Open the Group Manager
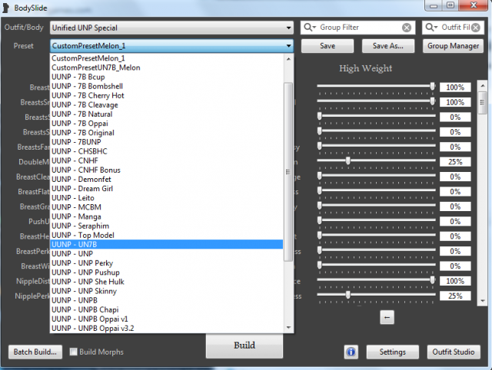Screen dimensions: 492x370 click(x=454, y=46)
